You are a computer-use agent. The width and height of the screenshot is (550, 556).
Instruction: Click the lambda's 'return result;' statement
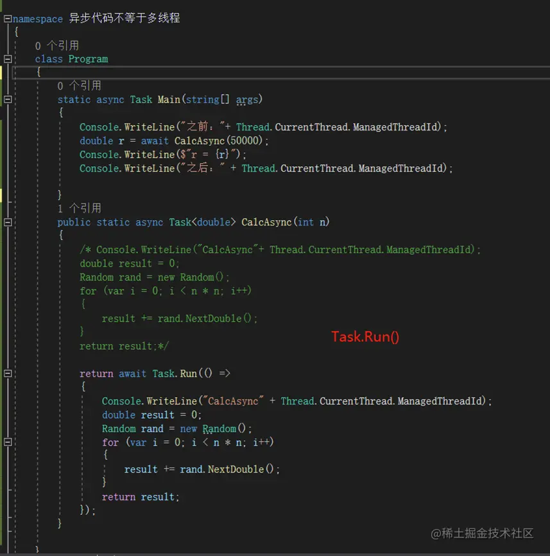[x=141, y=497]
